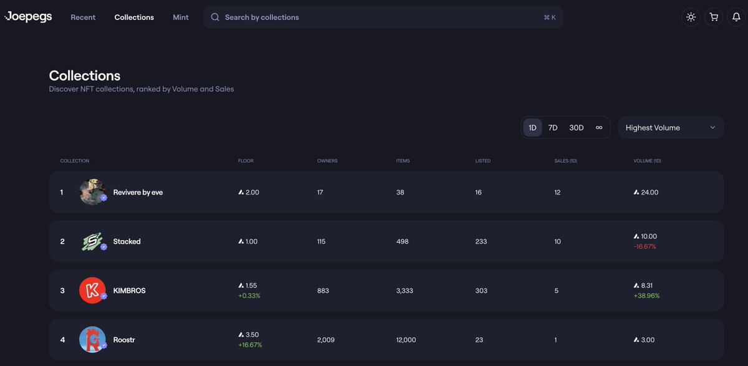Screen dimensions: 748x366
Task: Open notifications bell icon
Action: coord(737,17)
